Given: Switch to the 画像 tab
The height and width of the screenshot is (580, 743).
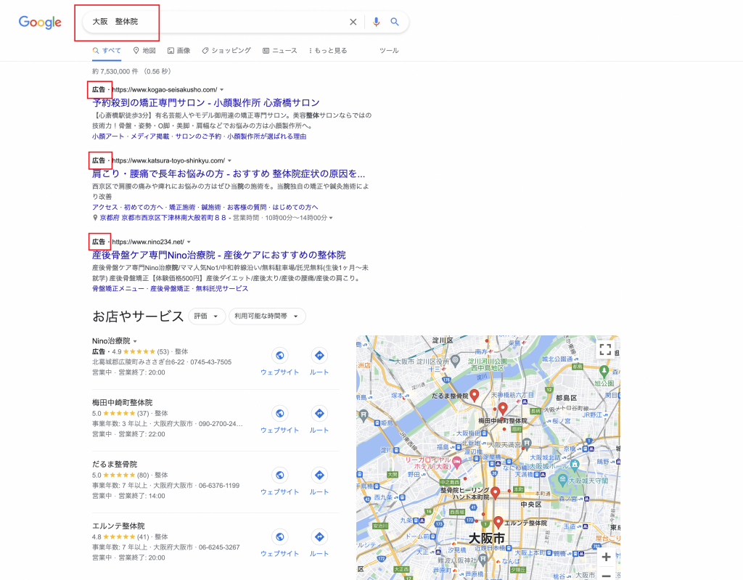Looking at the screenshot, I should pos(178,50).
